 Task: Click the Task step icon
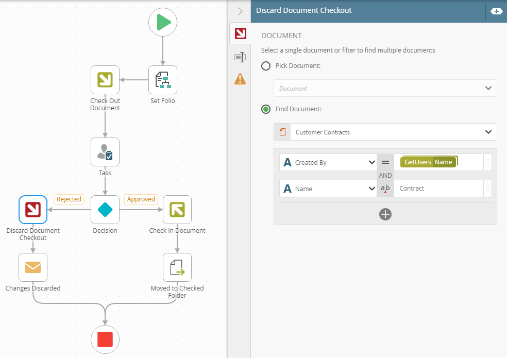coord(105,151)
